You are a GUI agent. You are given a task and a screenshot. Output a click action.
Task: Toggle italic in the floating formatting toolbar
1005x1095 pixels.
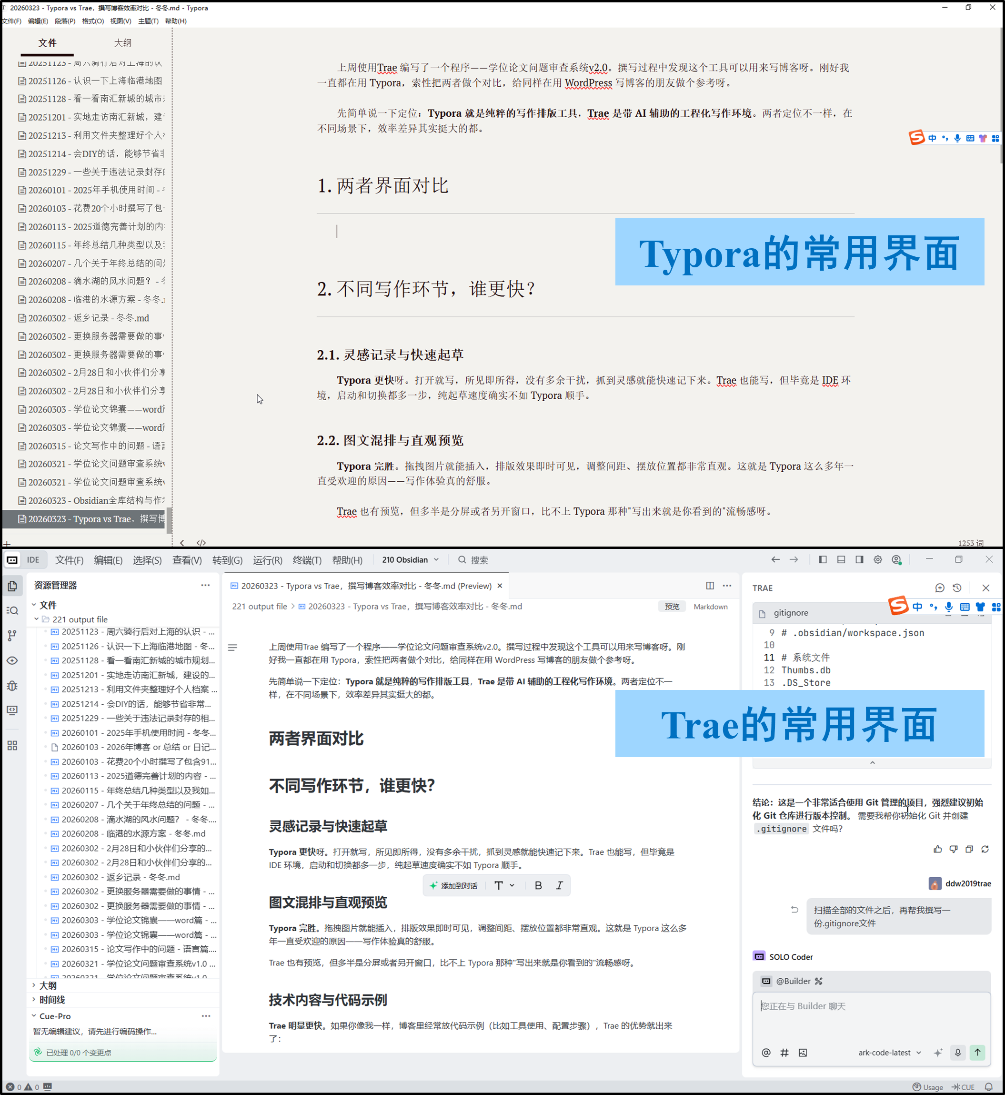(559, 885)
